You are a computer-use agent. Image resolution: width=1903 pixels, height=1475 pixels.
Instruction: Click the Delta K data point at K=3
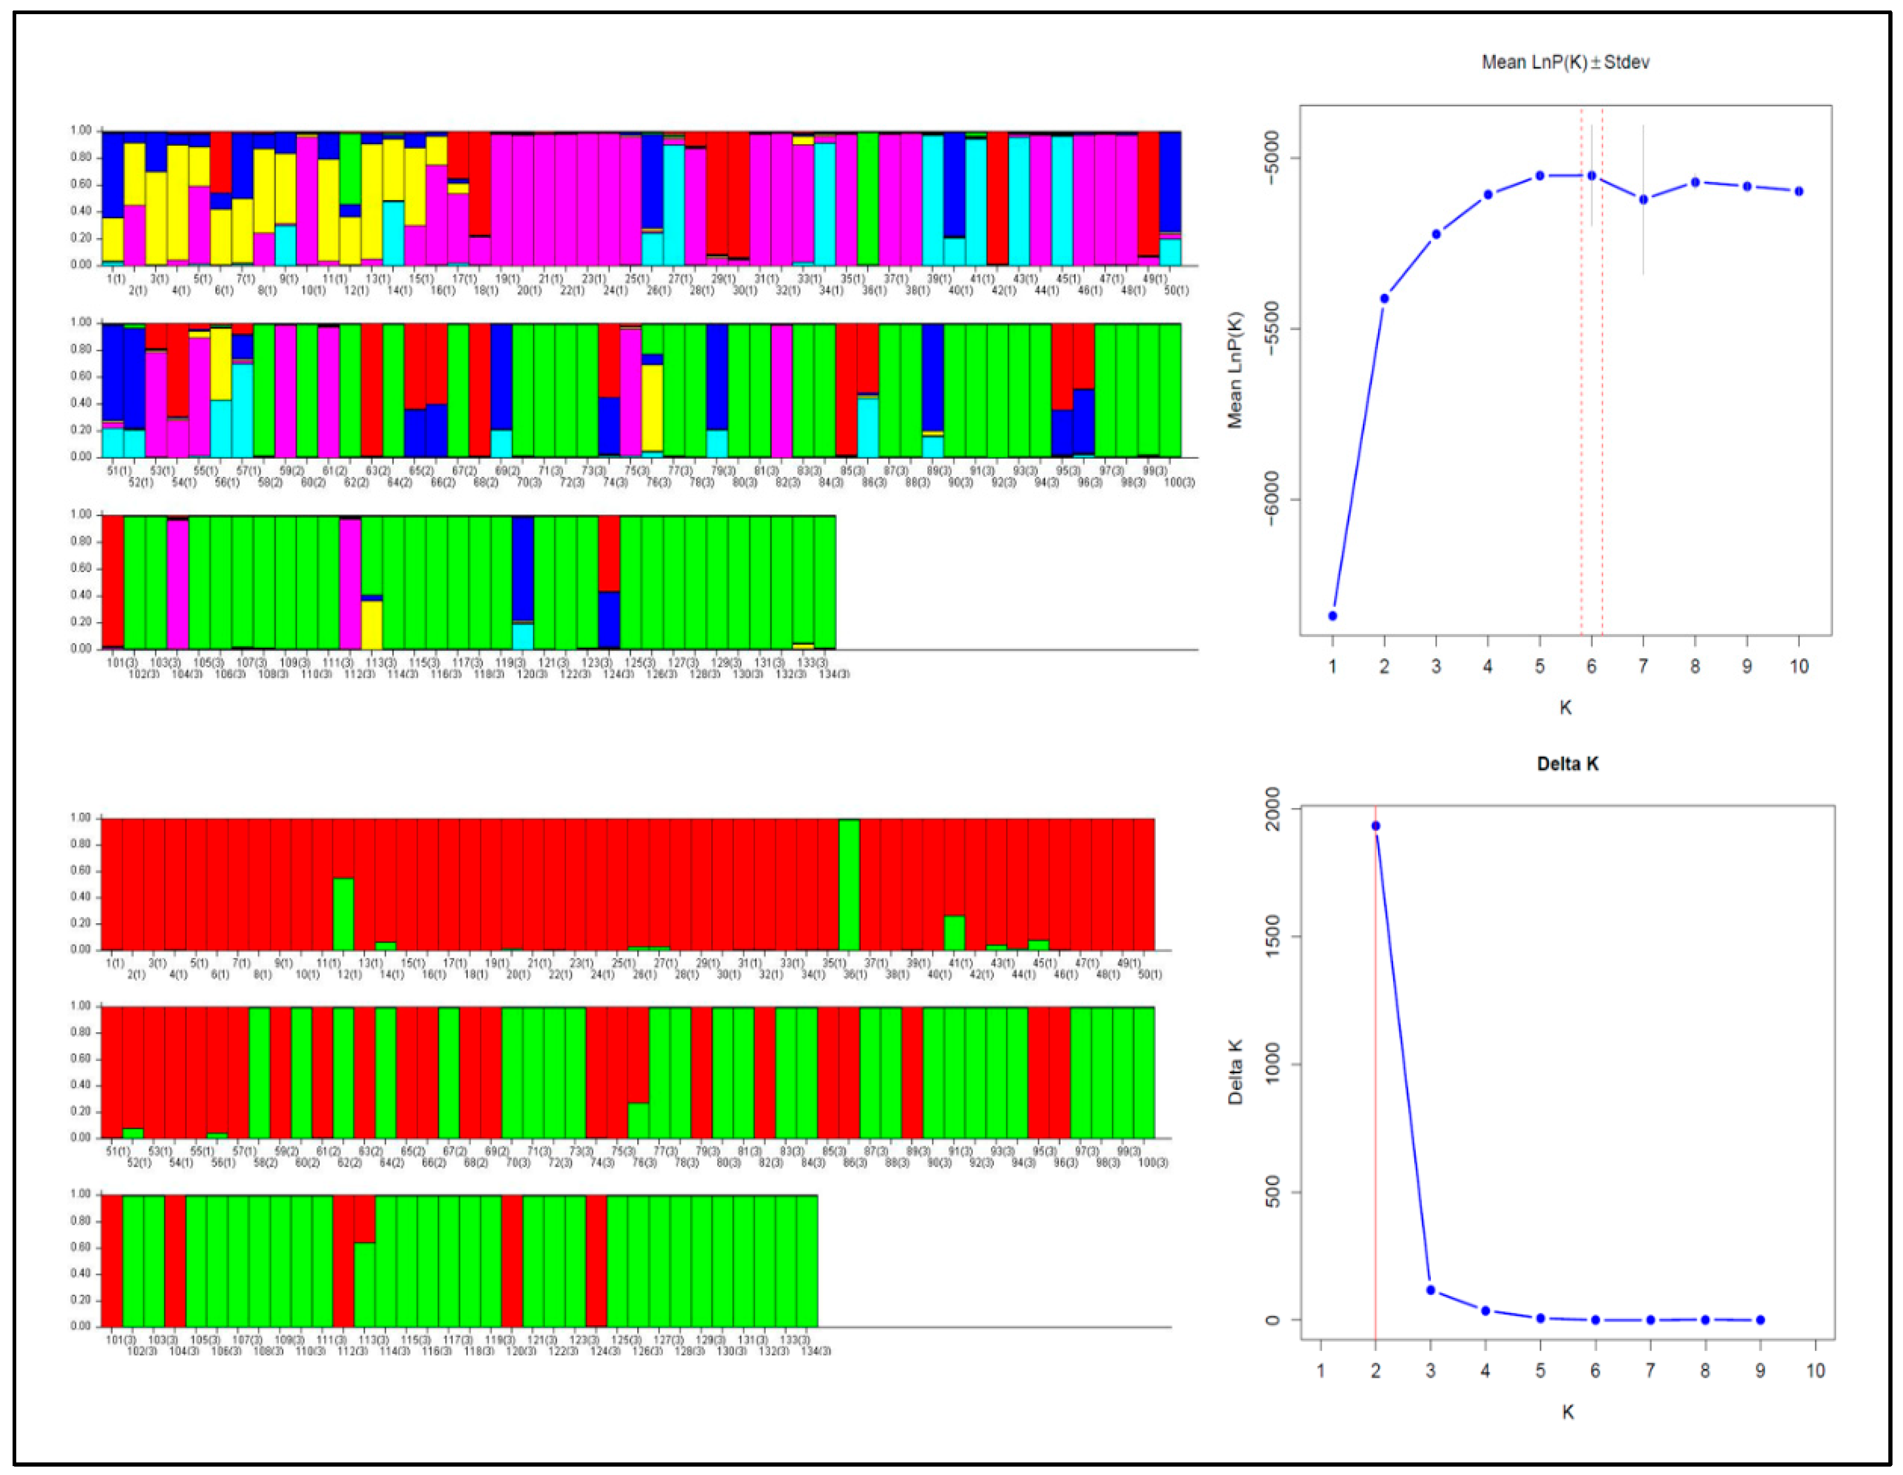1431,1291
